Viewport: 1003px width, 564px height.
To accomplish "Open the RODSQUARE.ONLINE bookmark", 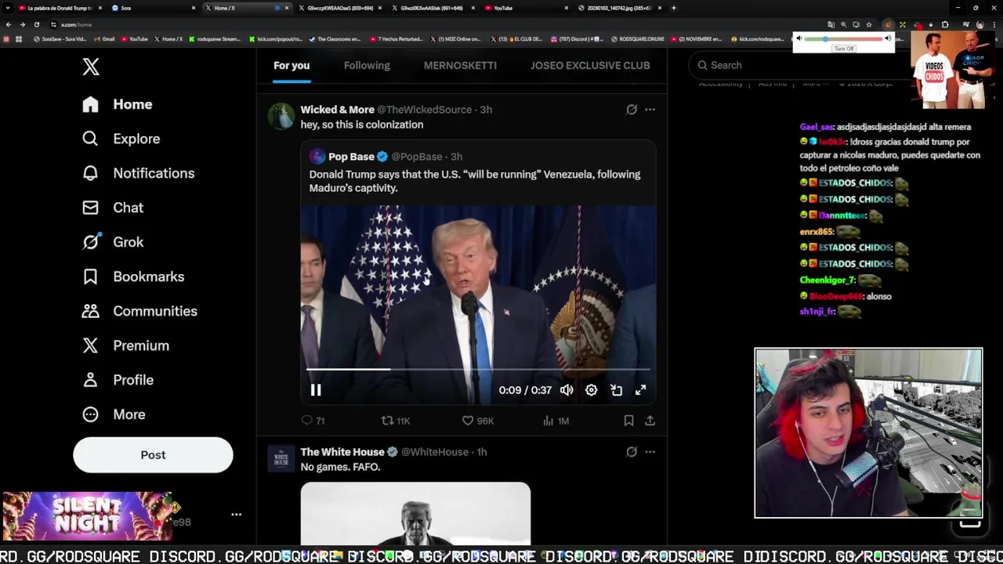I will [637, 38].
